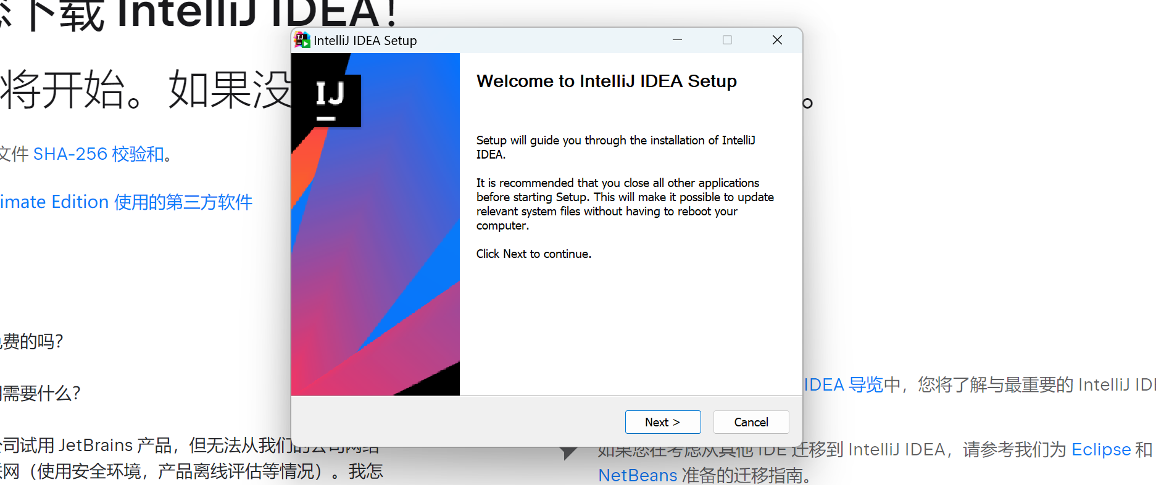Viewport: 1156px width, 485px height.
Task: Click the 'It is recommended that you close' paragraph
Action: [625, 204]
